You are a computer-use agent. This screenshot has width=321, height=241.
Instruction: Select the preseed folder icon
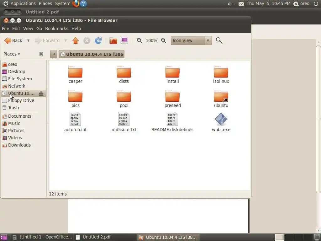[x=172, y=96]
